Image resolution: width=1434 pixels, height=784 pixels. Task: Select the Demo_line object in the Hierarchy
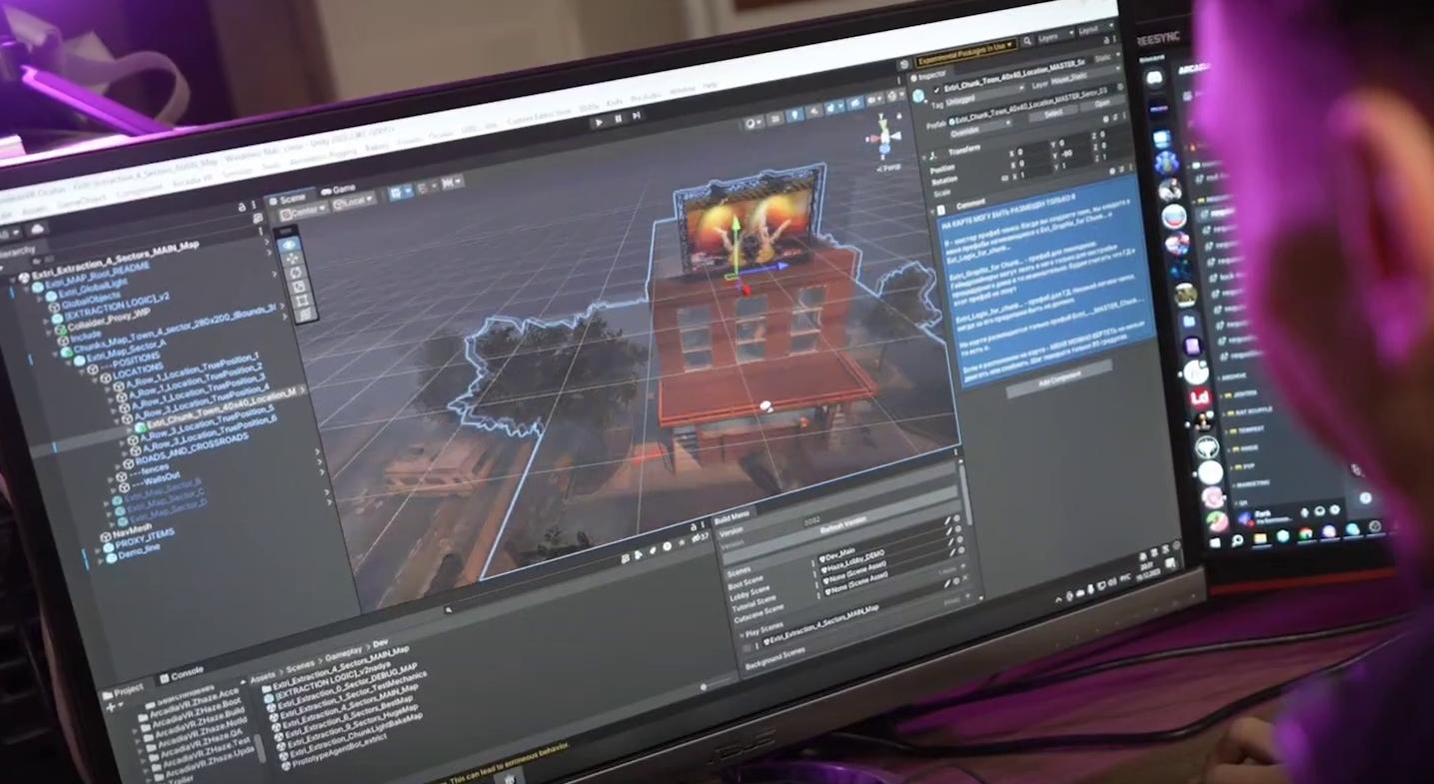(138, 549)
